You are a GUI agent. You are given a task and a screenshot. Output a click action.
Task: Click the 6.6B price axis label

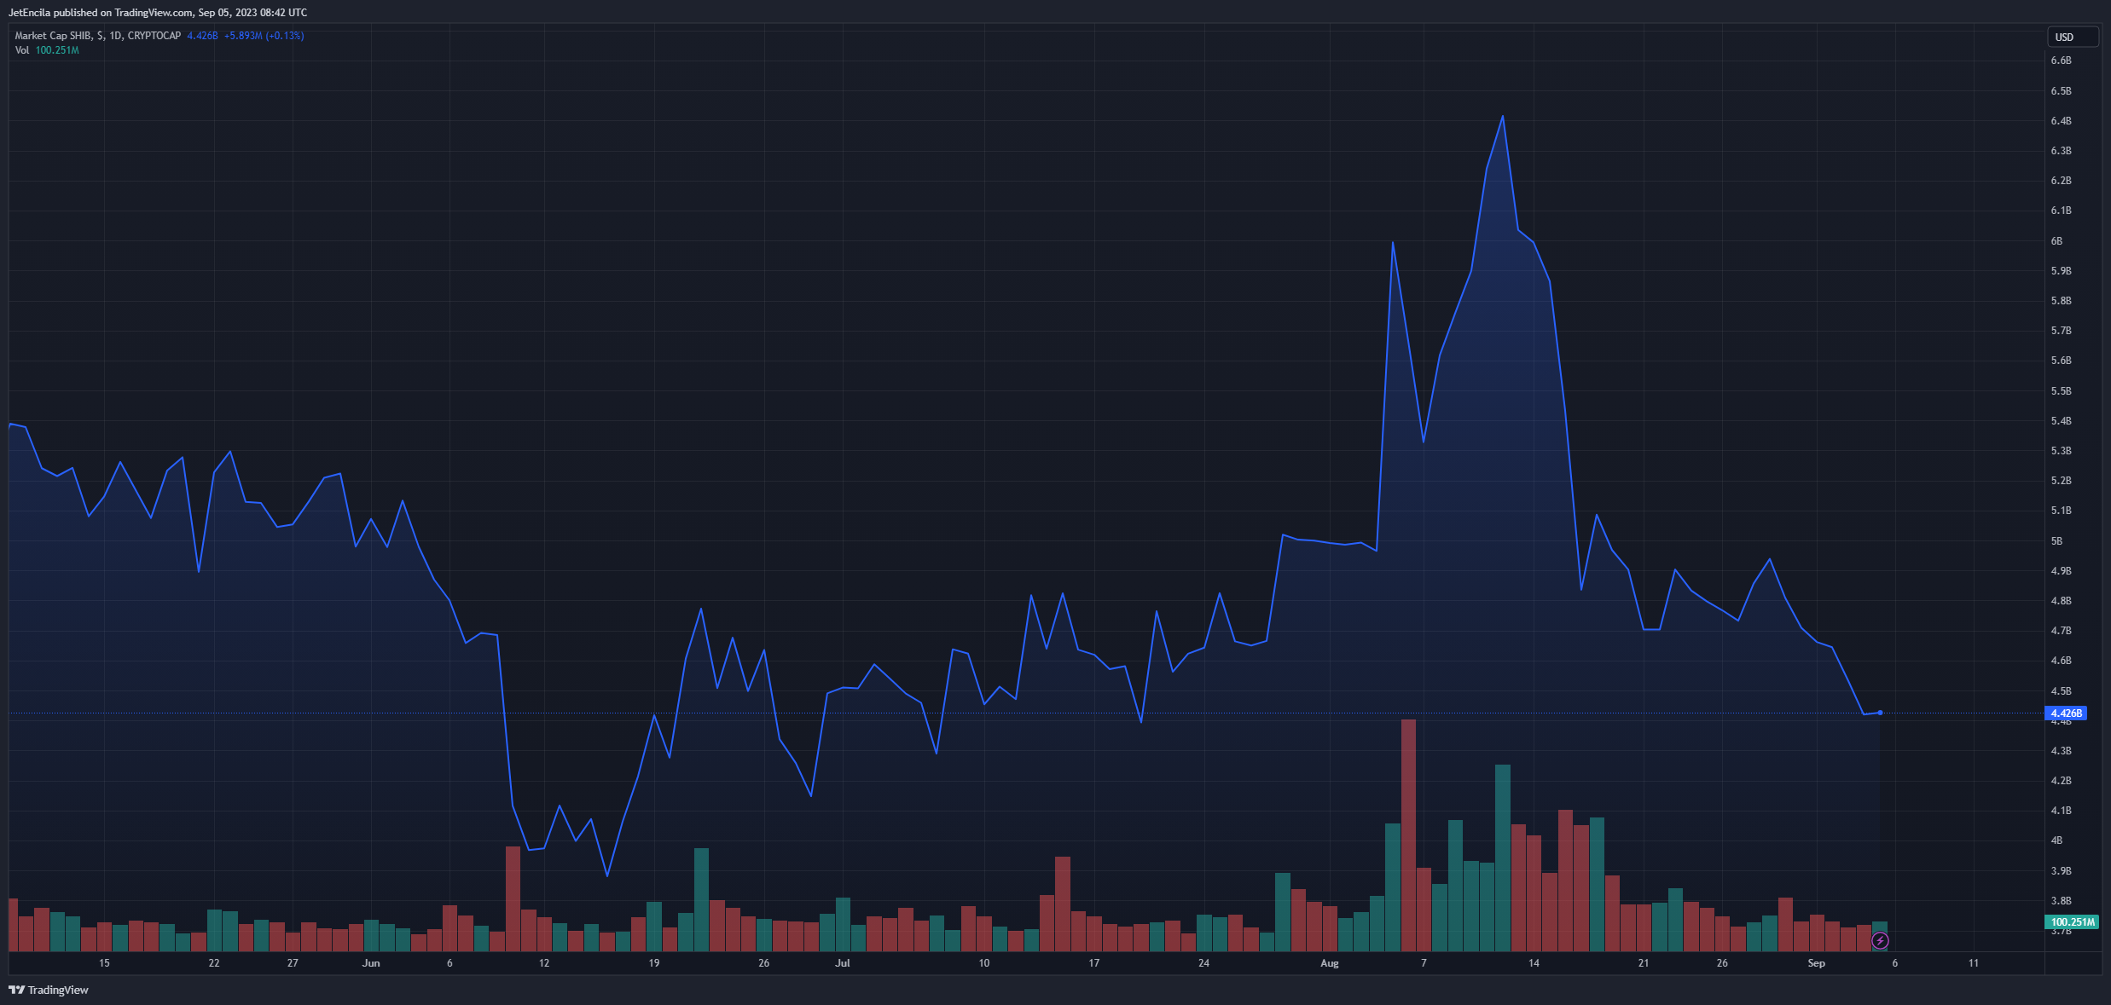pyautogui.click(x=2061, y=61)
